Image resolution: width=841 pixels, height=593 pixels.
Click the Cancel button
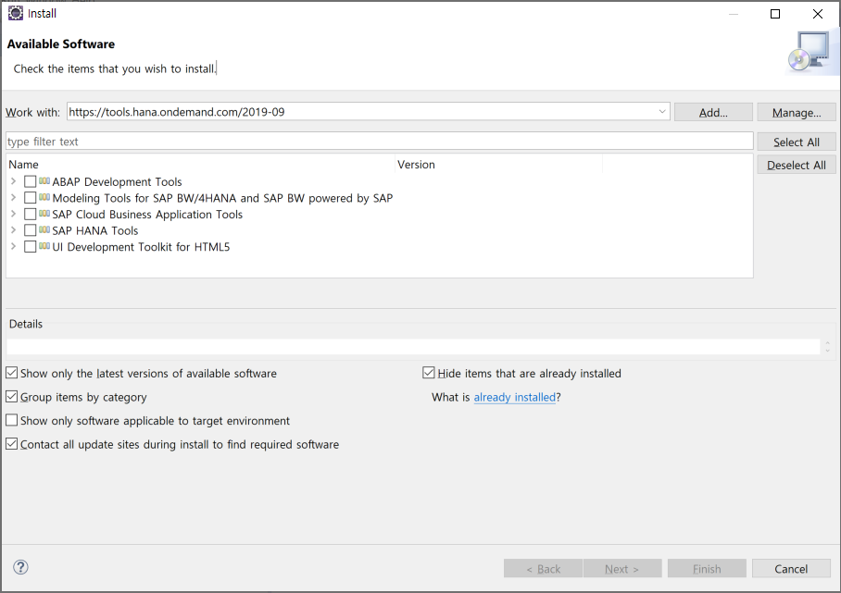pyautogui.click(x=791, y=568)
